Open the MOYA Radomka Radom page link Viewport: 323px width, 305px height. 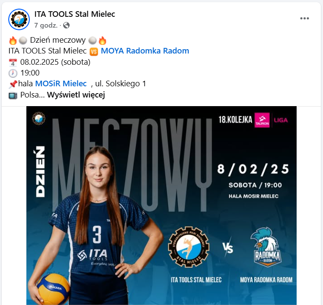145,51
